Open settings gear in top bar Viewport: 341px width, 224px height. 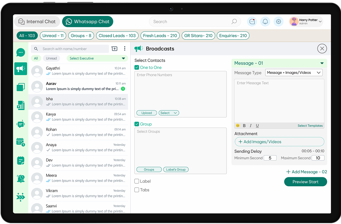(x=279, y=22)
